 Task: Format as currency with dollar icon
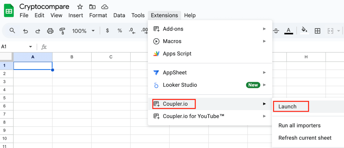tap(107, 31)
